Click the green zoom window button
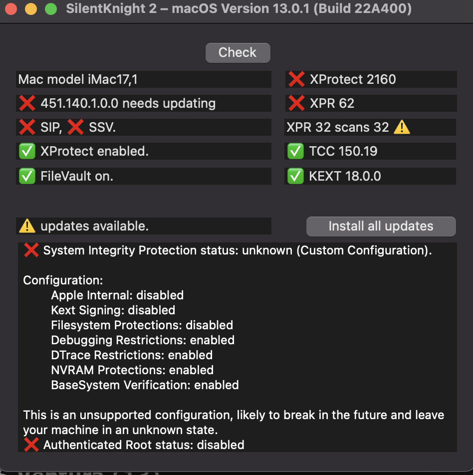The height and width of the screenshot is (475, 473). click(x=50, y=9)
